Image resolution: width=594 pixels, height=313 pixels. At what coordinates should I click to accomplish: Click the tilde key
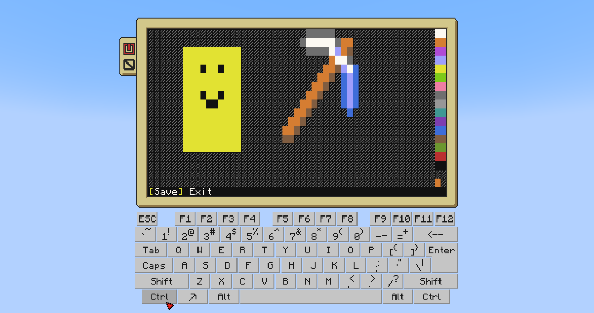click(x=145, y=235)
